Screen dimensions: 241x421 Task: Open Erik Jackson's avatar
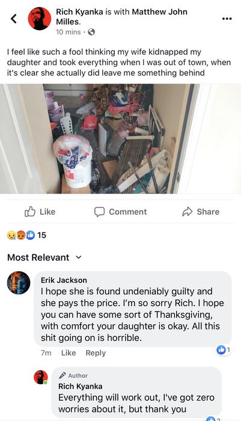pos(19,283)
